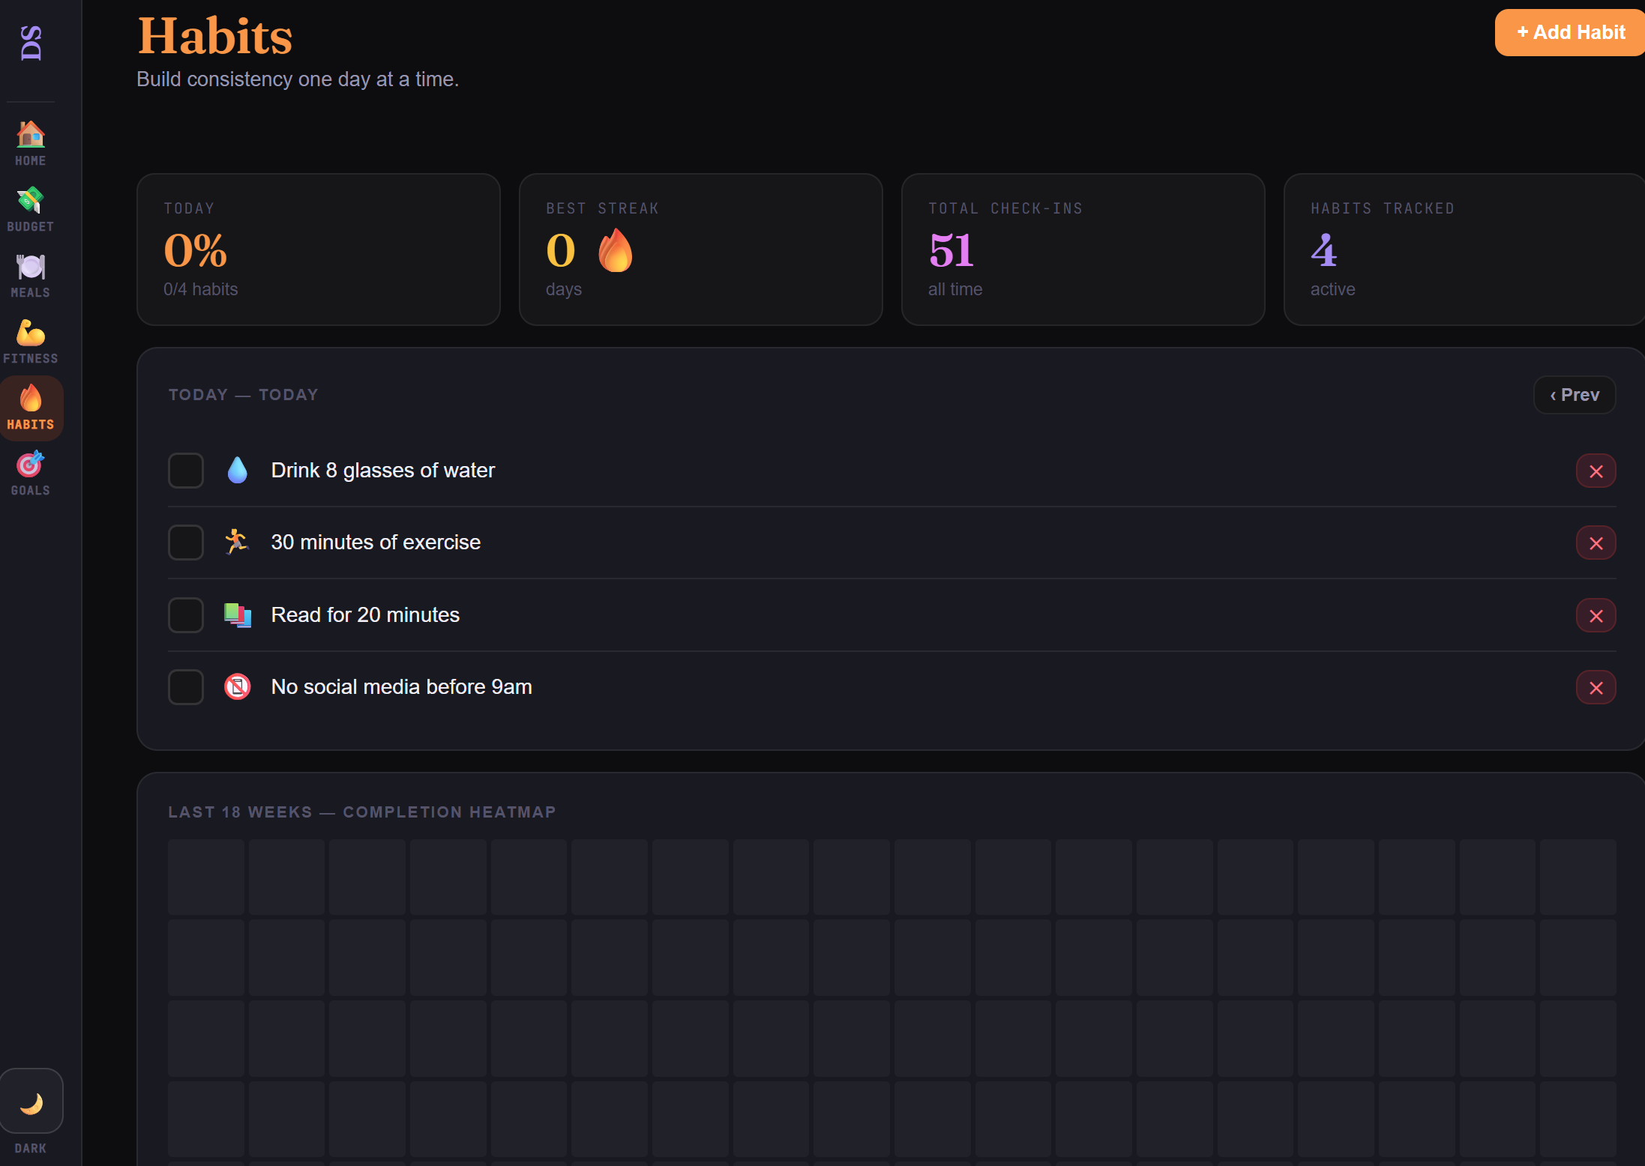
Task: Click the 51 total check-ins value
Action: point(951,250)
